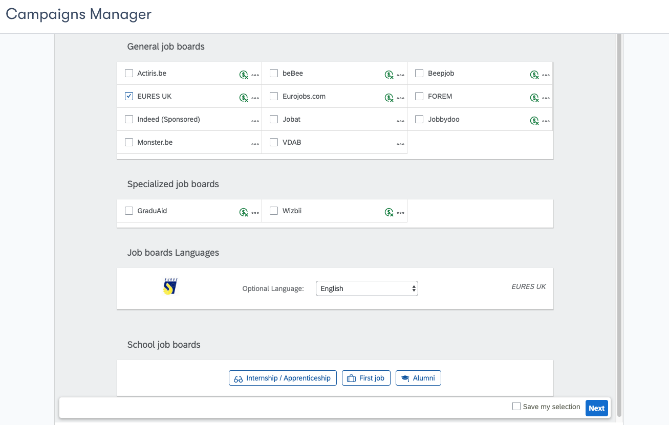The height and width of the screenshot is (425, 669).
Task: Click the pricing icon next to Beepjob
Action: tap(534, 75)
